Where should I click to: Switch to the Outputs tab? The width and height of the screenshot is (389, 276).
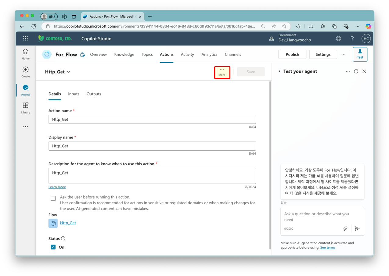(94, 94)
